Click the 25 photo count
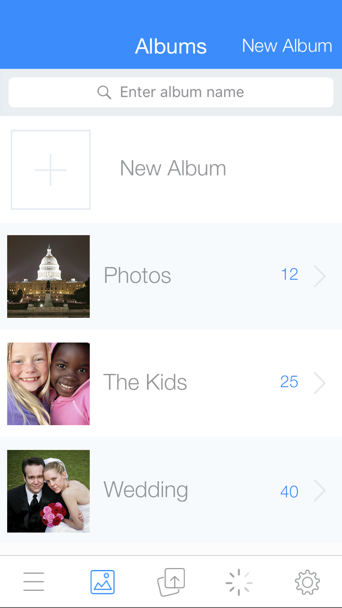Image resolution: width=342 pixels, height=608 pixels. click(x=289, y=382)
